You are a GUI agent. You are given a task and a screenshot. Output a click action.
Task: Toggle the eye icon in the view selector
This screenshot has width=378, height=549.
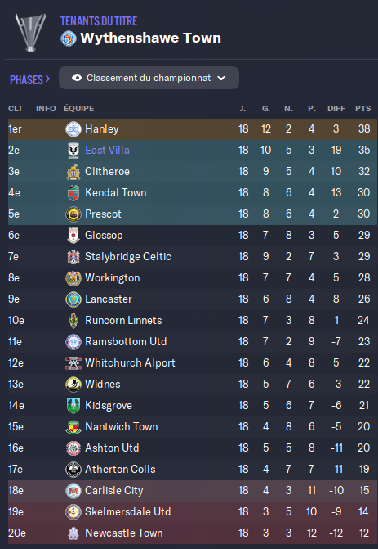coord(77,78)
